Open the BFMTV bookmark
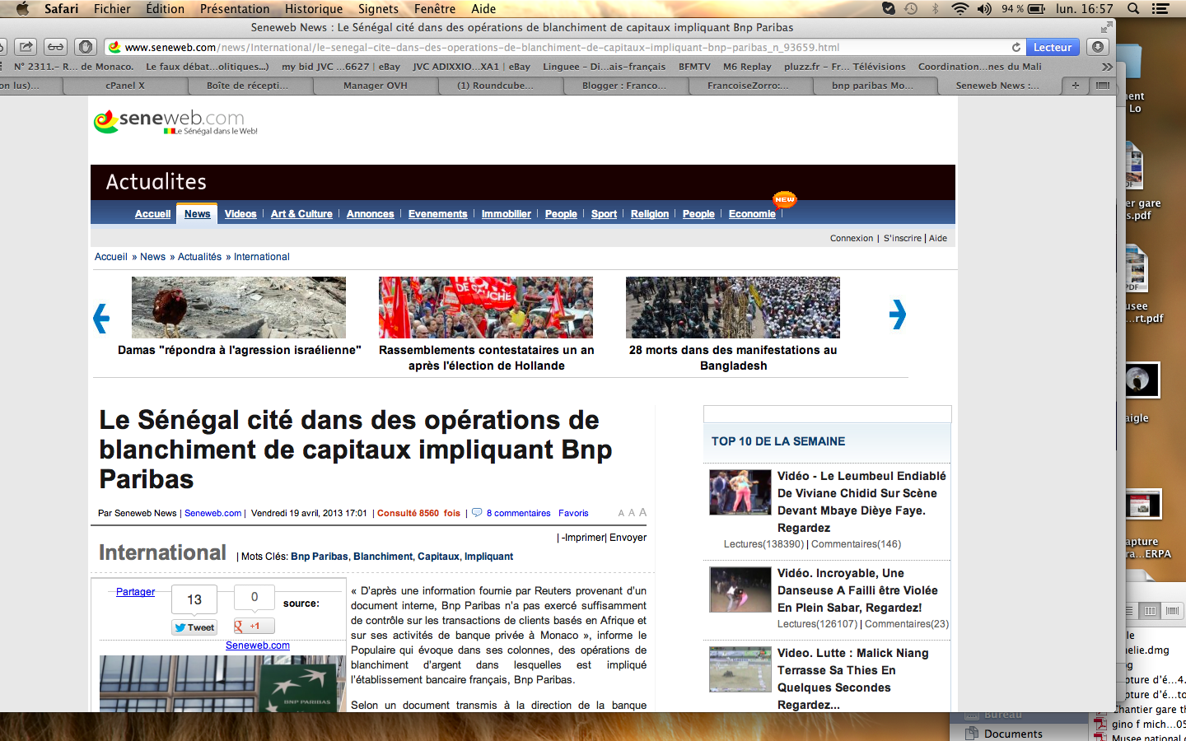 coord(694,67)
